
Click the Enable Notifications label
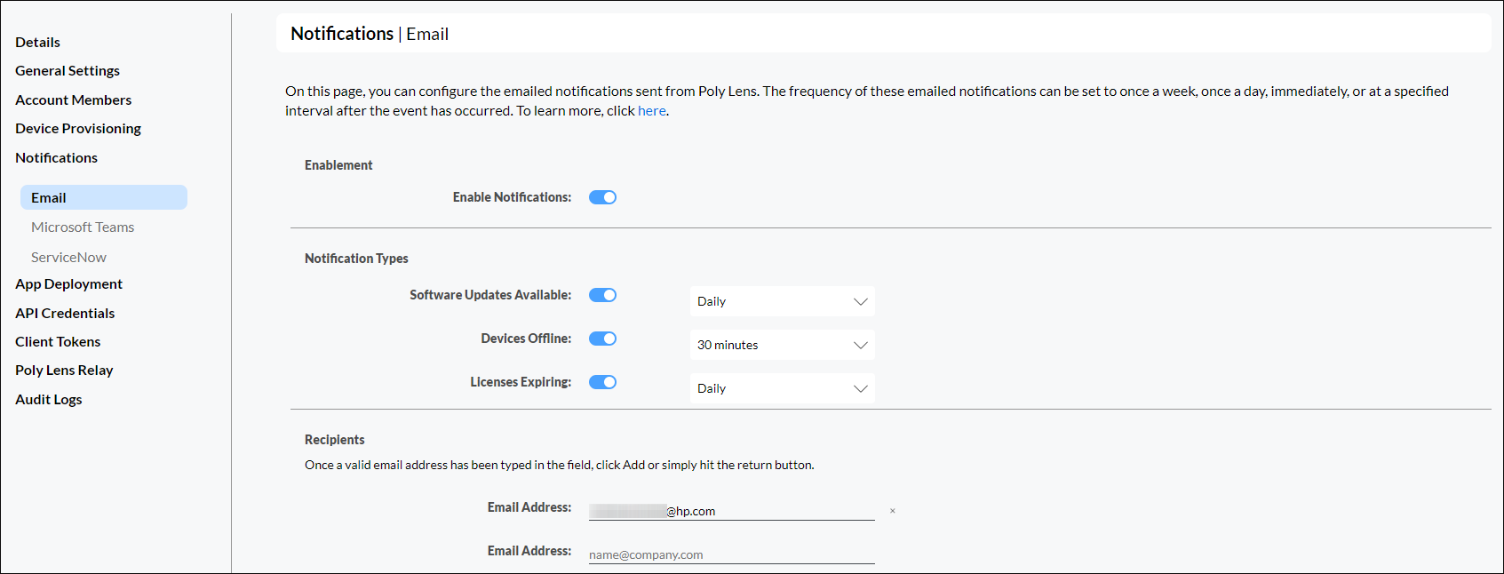512,197
